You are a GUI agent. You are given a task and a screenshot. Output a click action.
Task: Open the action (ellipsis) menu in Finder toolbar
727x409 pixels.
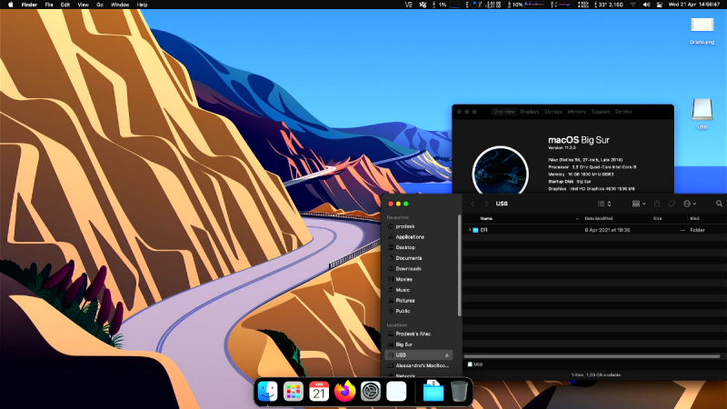click(689, 204)
